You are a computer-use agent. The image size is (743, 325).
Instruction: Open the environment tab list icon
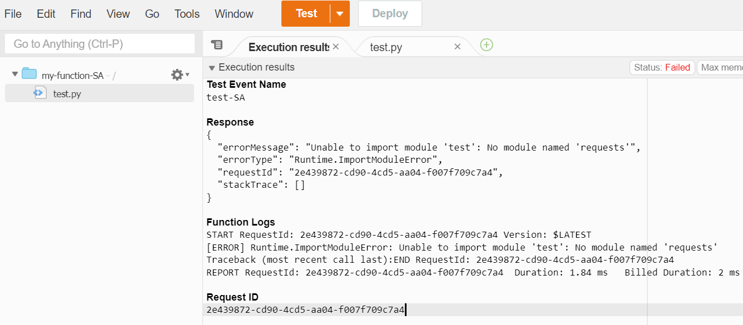tap(217, 44)
